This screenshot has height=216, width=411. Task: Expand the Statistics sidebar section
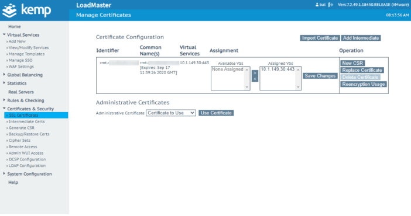17,83
